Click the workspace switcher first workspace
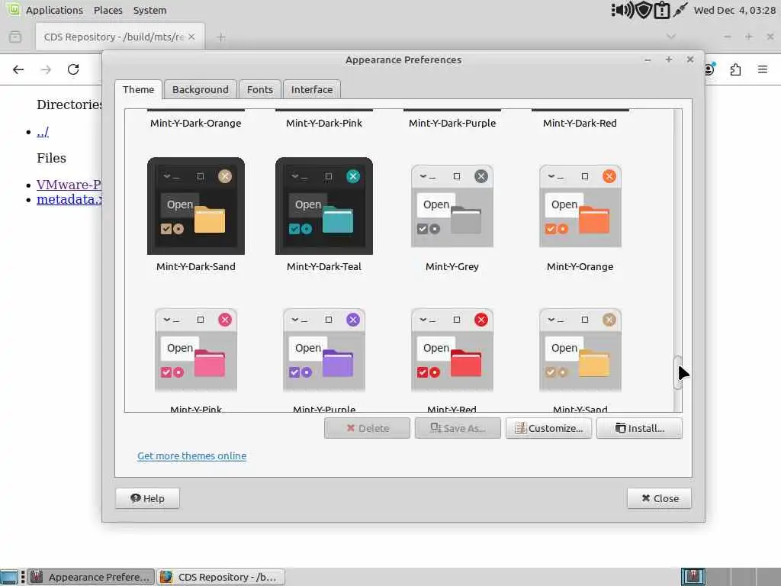Viewport: 781px width, 586px height. 693,577
